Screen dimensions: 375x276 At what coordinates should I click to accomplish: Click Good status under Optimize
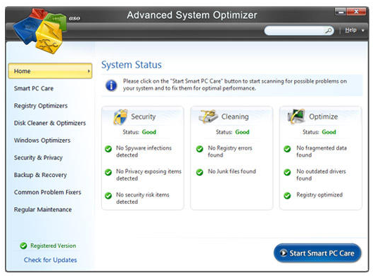coord(329,132)
